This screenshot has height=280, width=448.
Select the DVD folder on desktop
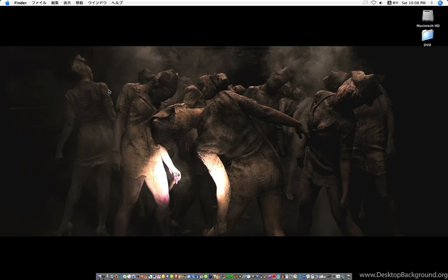427,36
